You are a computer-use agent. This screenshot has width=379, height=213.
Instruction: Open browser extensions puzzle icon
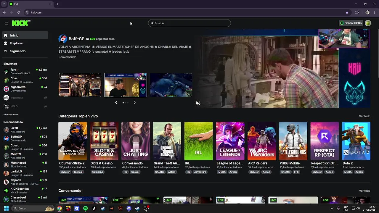click(357, 12)
